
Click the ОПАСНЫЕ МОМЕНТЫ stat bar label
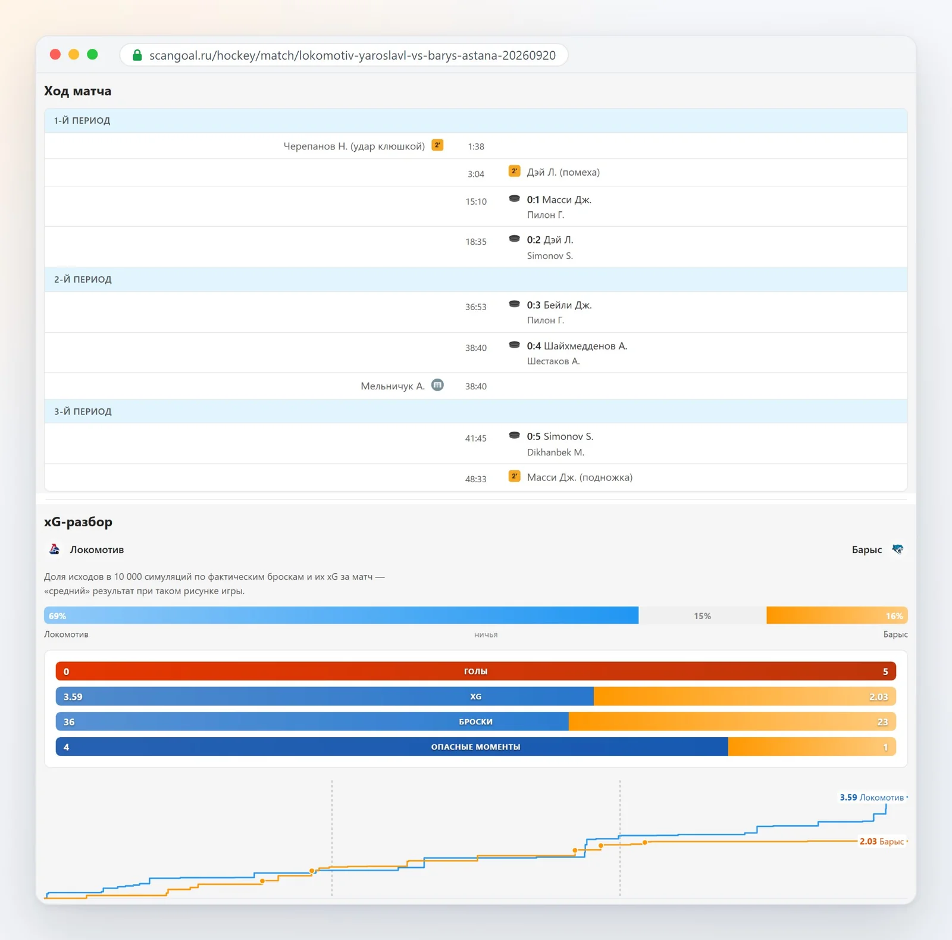476,747
